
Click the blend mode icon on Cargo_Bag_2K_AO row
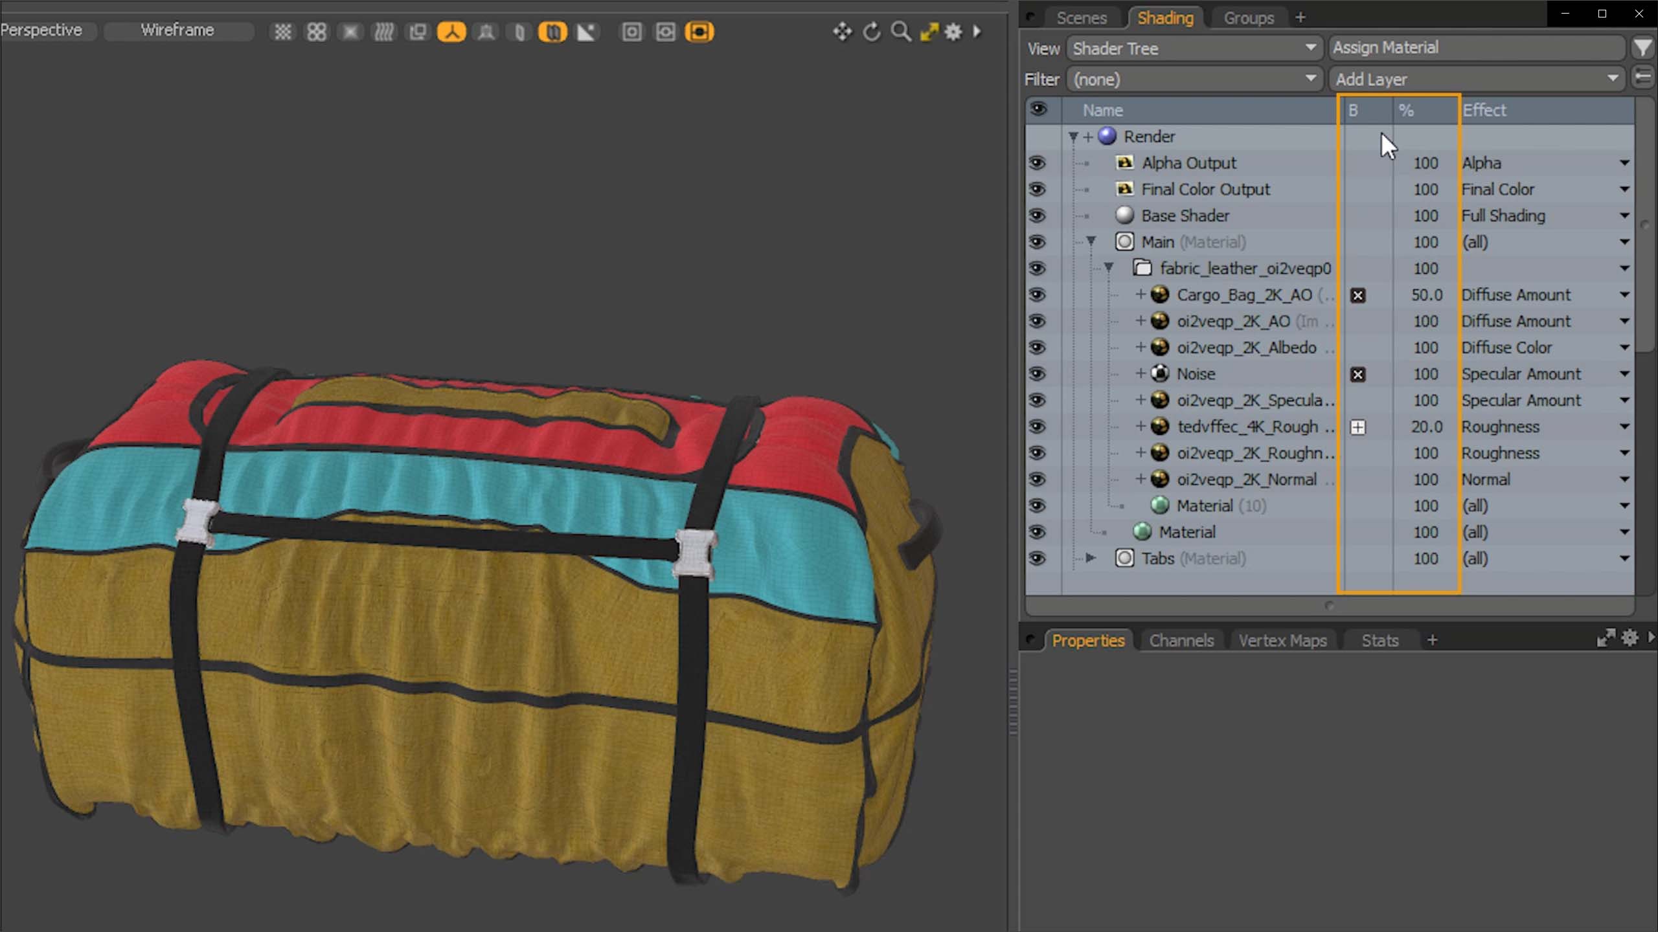click(x=1357, y=296)
